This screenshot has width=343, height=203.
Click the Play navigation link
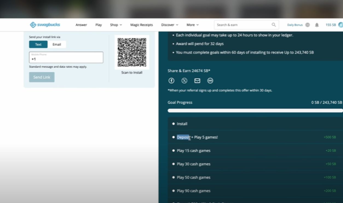click(99, 25)
